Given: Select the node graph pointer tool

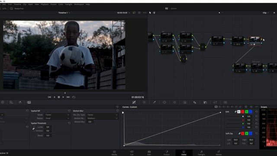Looking at the screenshot, I should [150, 13].
